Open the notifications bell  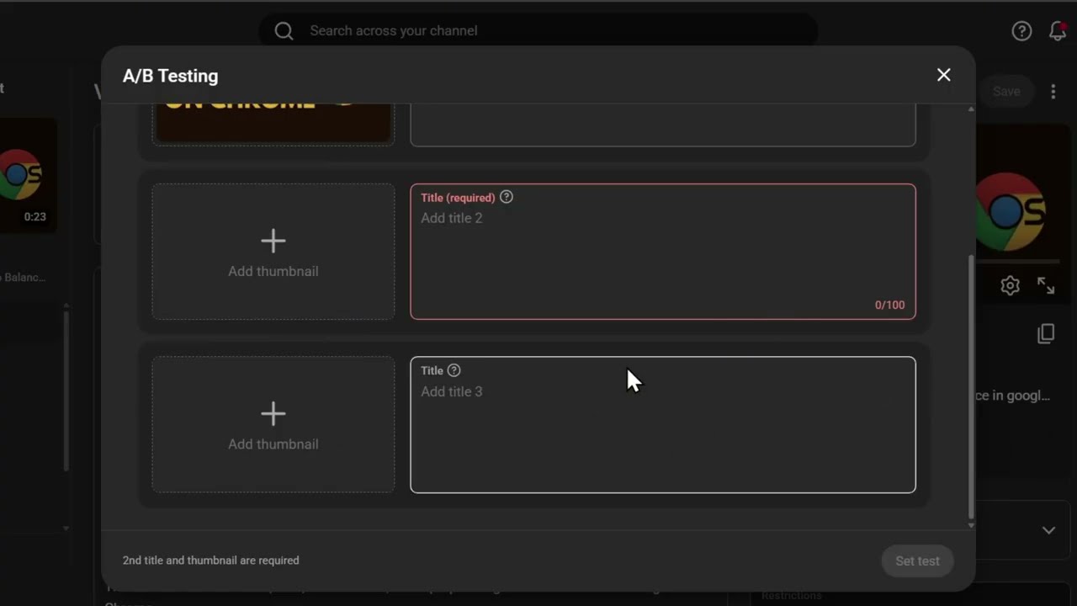coord(1058,31)
